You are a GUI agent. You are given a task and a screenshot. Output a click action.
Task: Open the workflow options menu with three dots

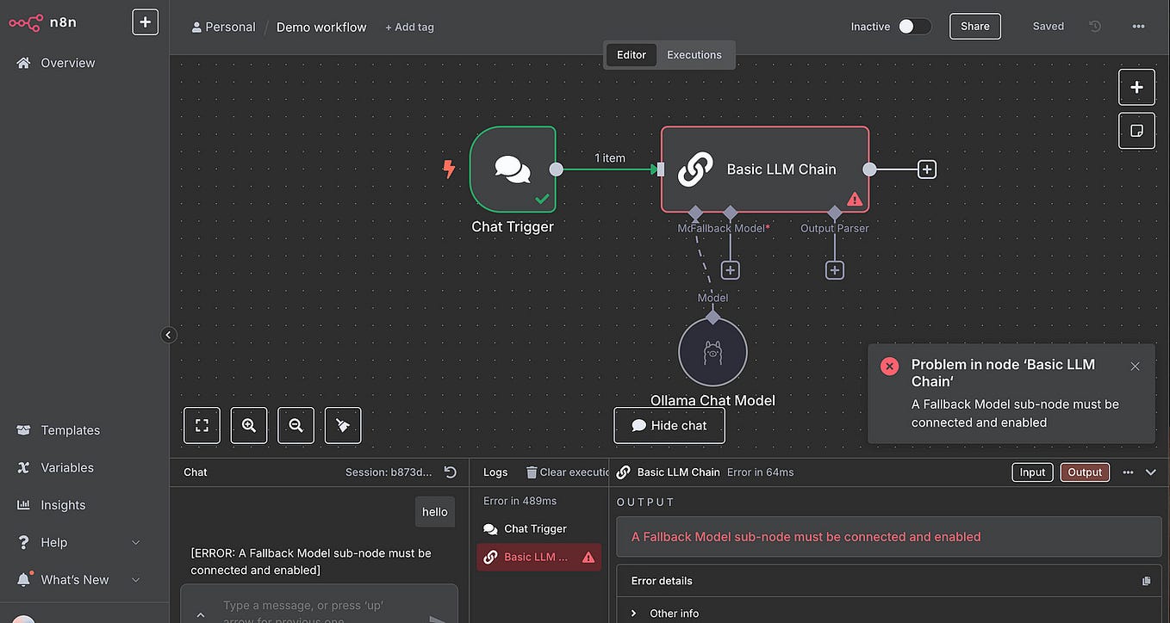[1138, 26]
